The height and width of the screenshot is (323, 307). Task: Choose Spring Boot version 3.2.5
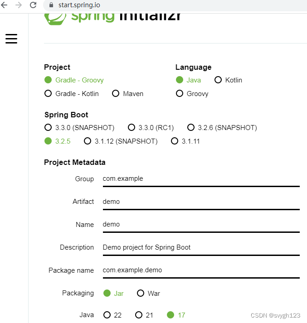(x=58, y=141)
